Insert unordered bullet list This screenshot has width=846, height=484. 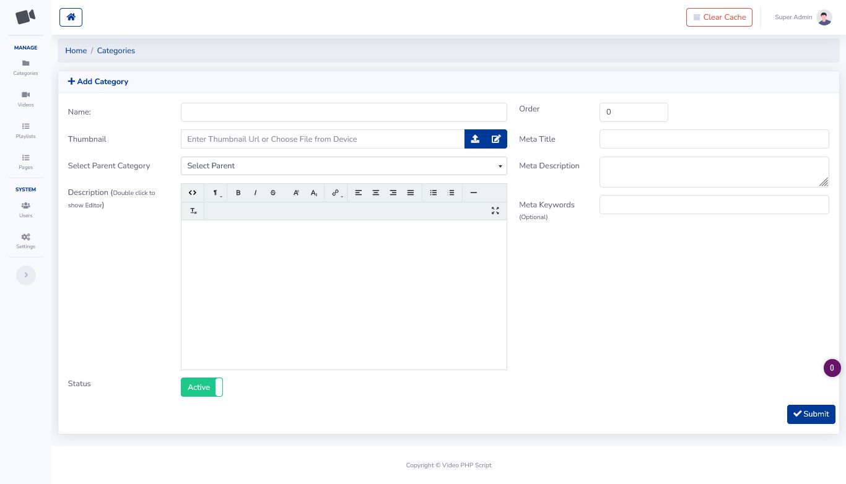[x=434, y=193]
